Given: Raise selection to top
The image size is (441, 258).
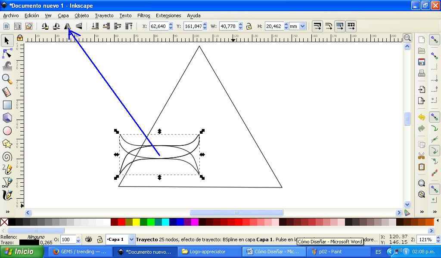Looking at the screenshot, I should 129,26.
